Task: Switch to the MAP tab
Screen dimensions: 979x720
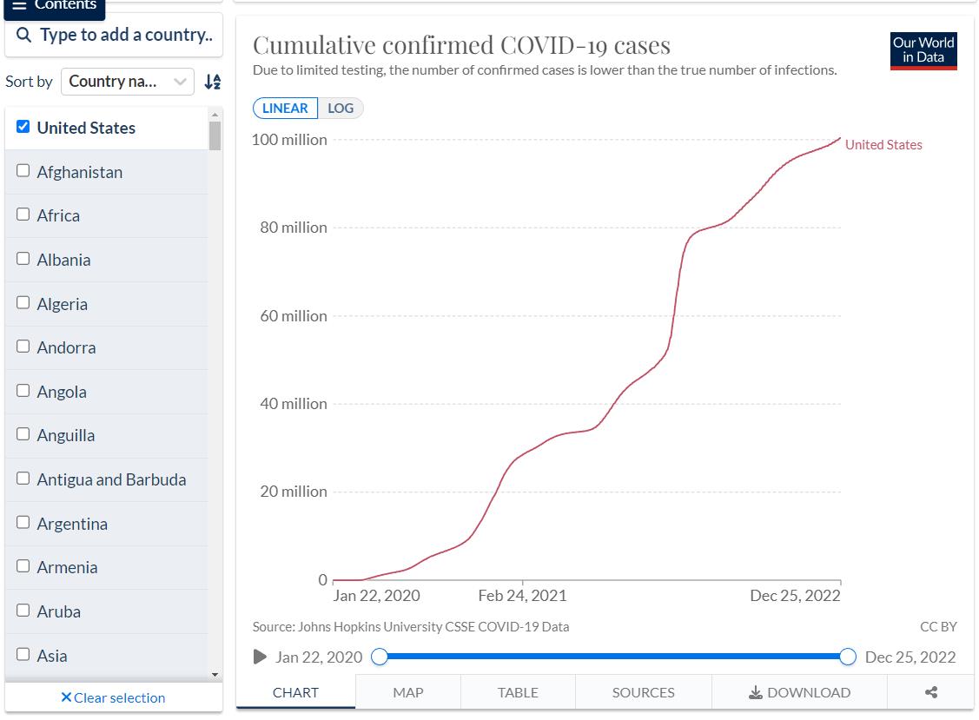Action: [x=407, y=692]
